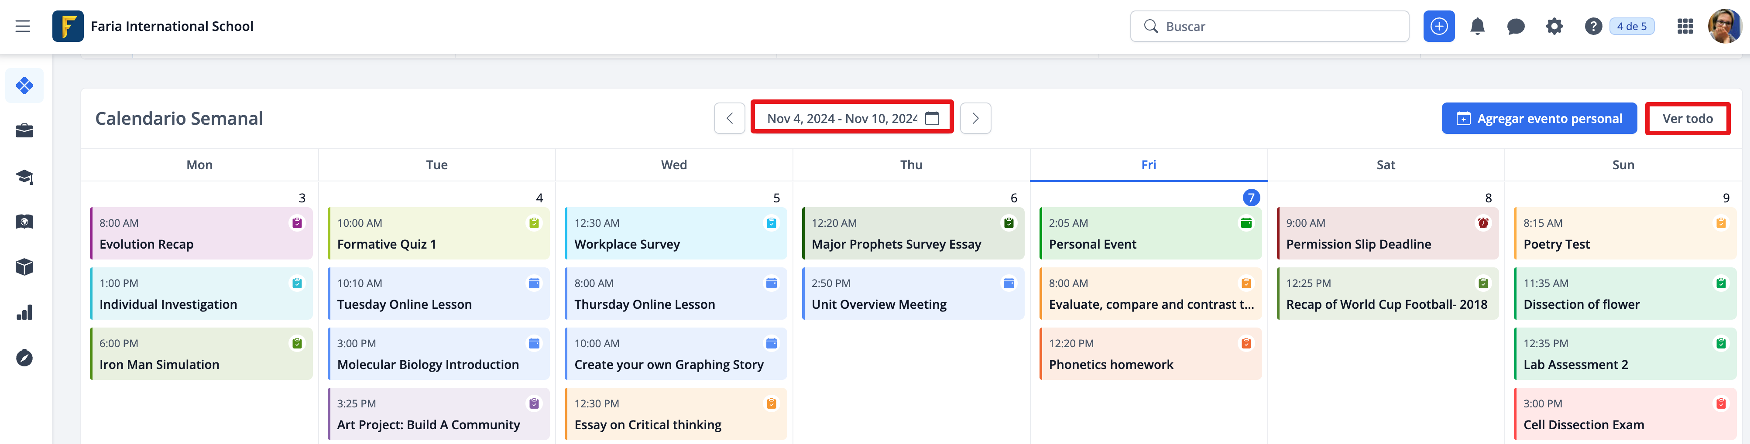Click the help question mark icon
The image size is (1750, 444).
point(1592,27)
